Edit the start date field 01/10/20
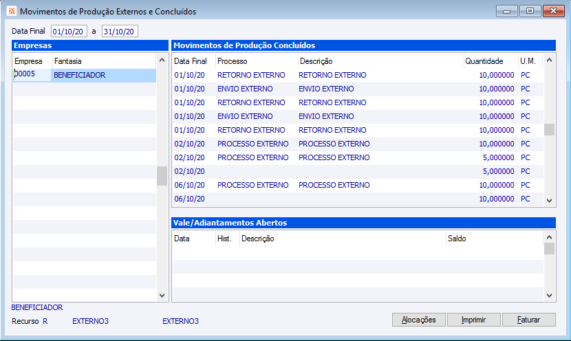 69,32
